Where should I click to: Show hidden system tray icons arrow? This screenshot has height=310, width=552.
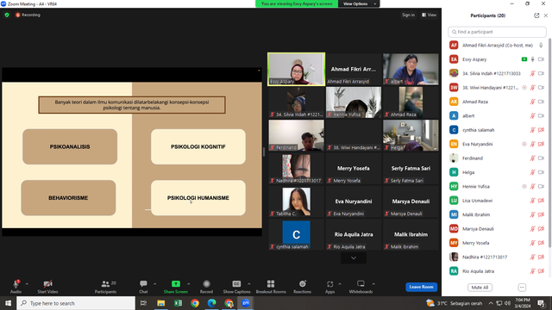click(491, 303)
